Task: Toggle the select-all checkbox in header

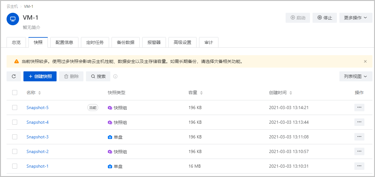Action: (x=15, y=93)
